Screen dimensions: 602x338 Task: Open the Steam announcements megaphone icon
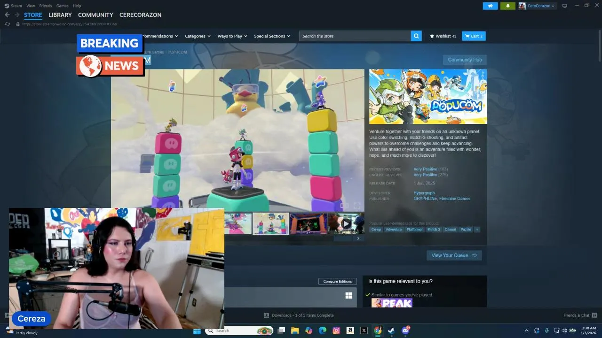coord(490,6)
